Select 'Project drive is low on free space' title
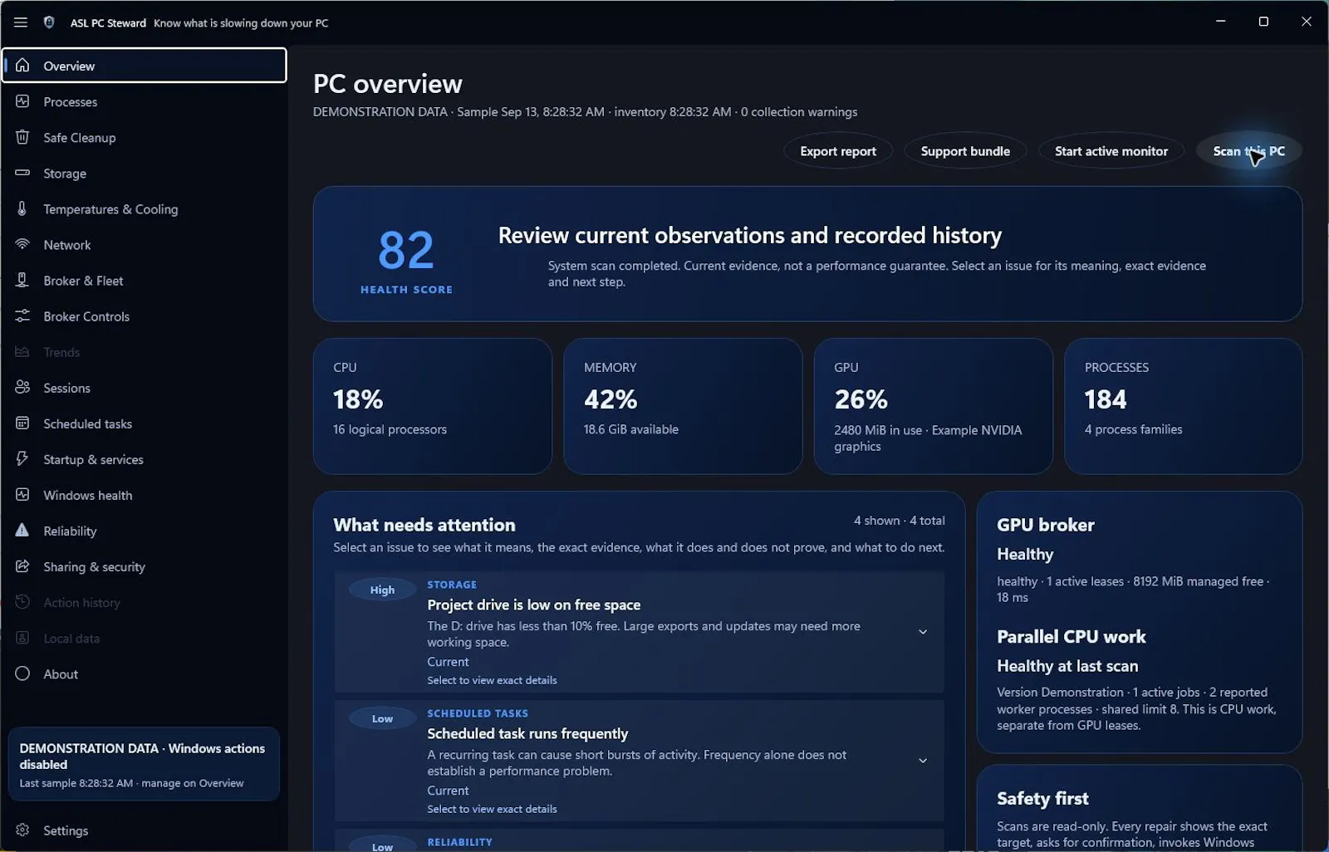The height and width of the screenshot is (852, 1329). (534, 605)
